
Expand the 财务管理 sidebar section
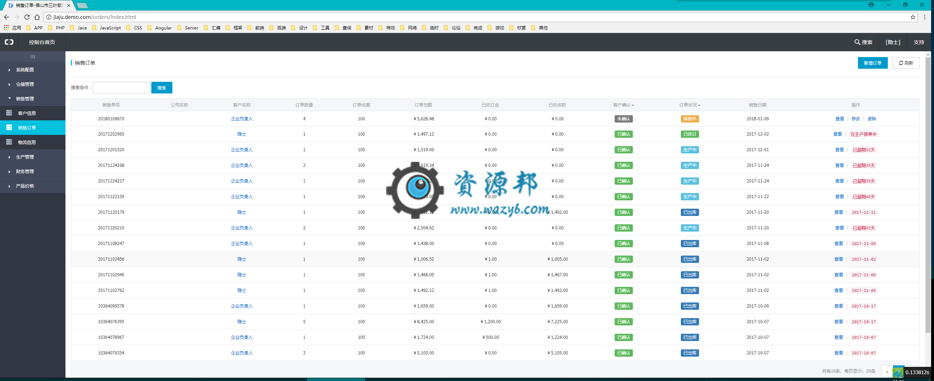coord(33,171)
